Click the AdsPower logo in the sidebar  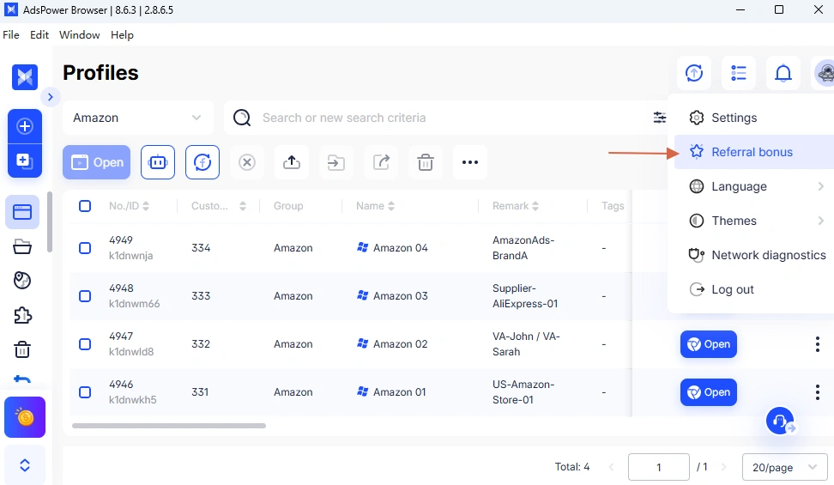coord(25,77)
